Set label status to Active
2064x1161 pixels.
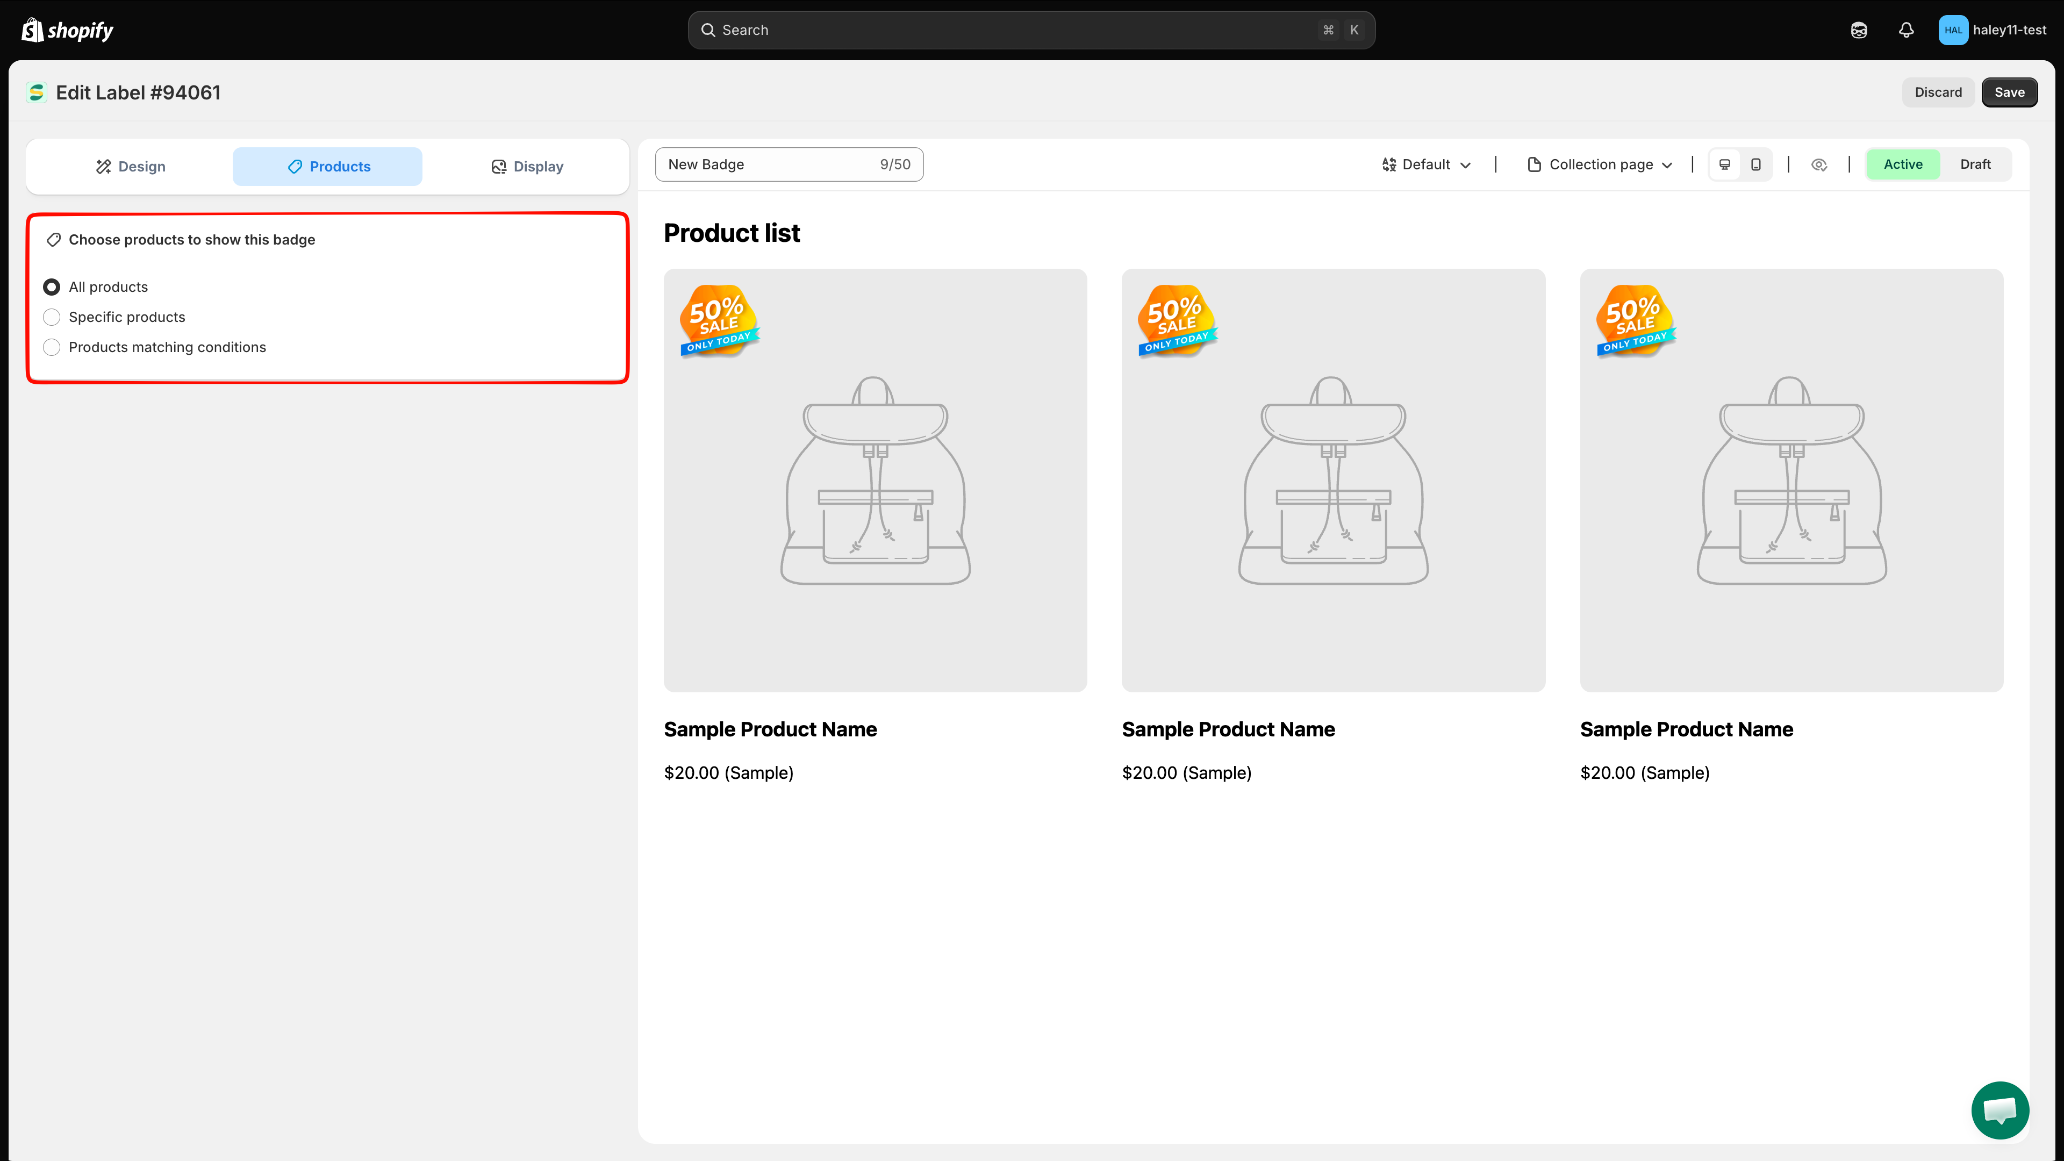1902,164
